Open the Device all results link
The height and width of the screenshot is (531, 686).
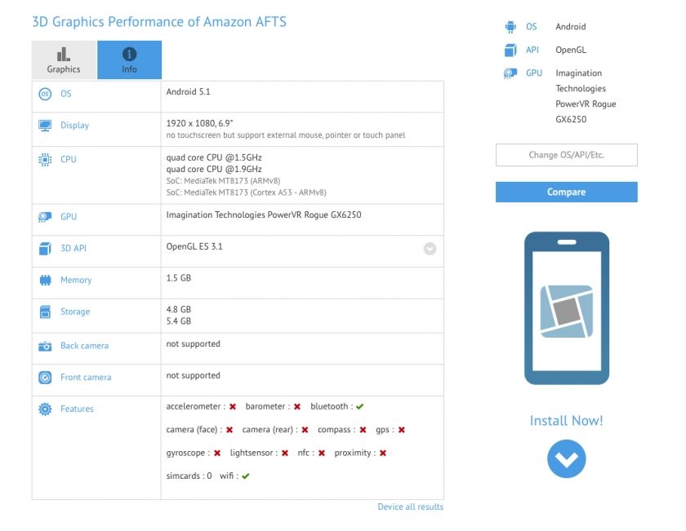click(x=410, y=507)
